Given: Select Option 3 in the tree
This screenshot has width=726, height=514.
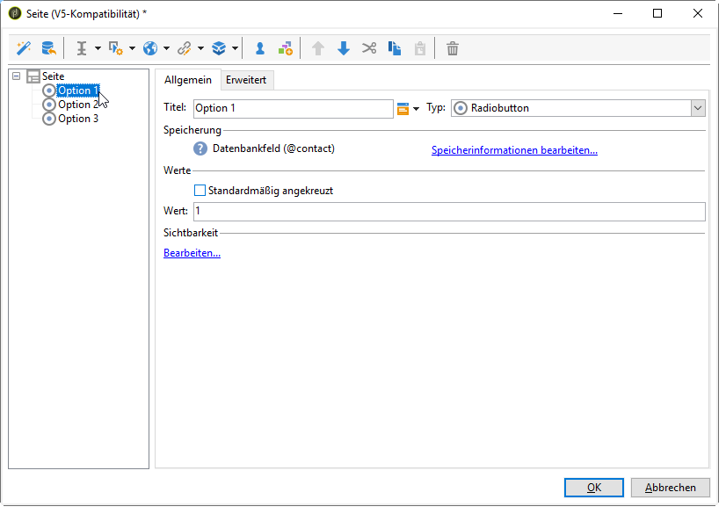Looking at the screenshot, I should pos(77,119).
